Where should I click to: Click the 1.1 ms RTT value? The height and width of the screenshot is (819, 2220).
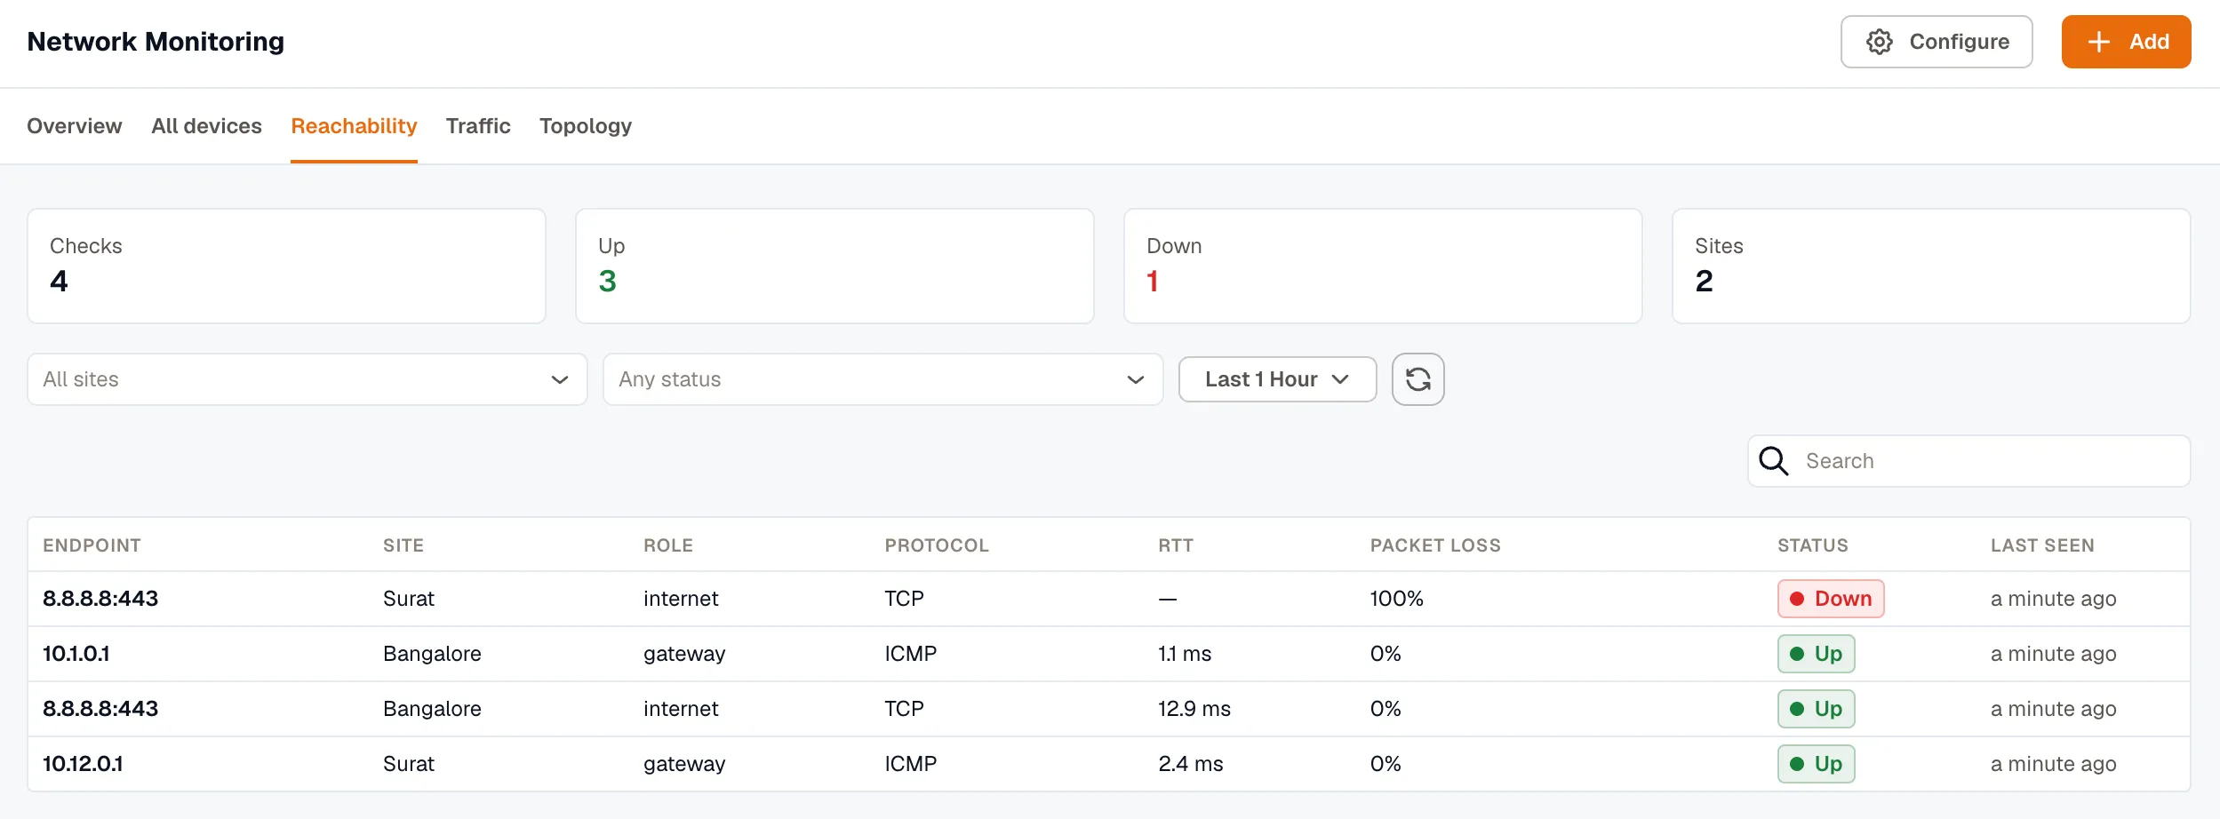[x=1185, y=654]
